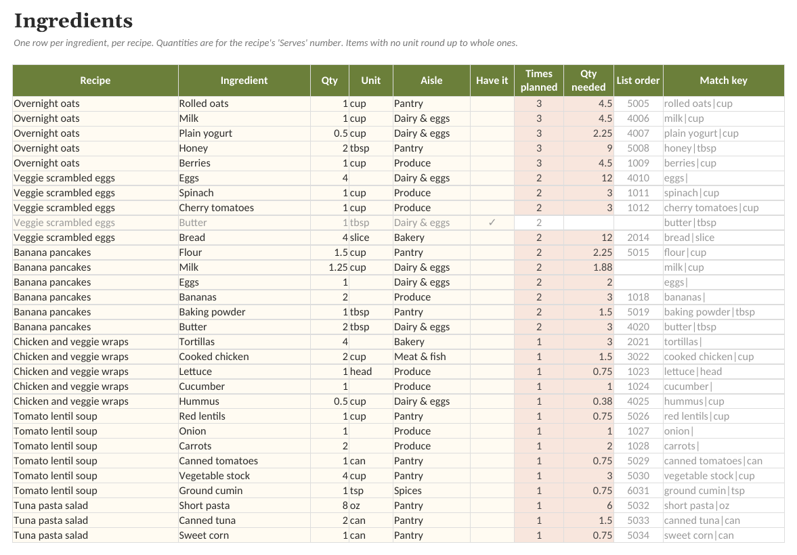Select the 'slice' unit cell
This screenshot has height=555, width=797.
coord(371,238)
